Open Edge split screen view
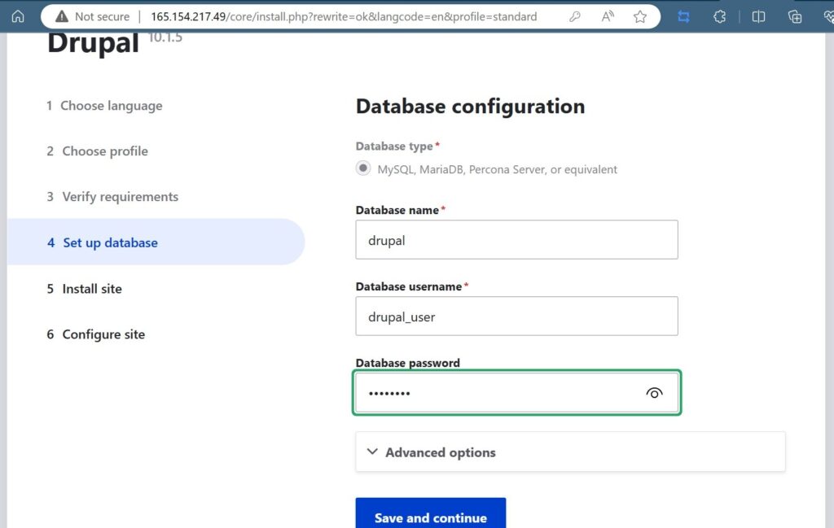 point(758,15)
